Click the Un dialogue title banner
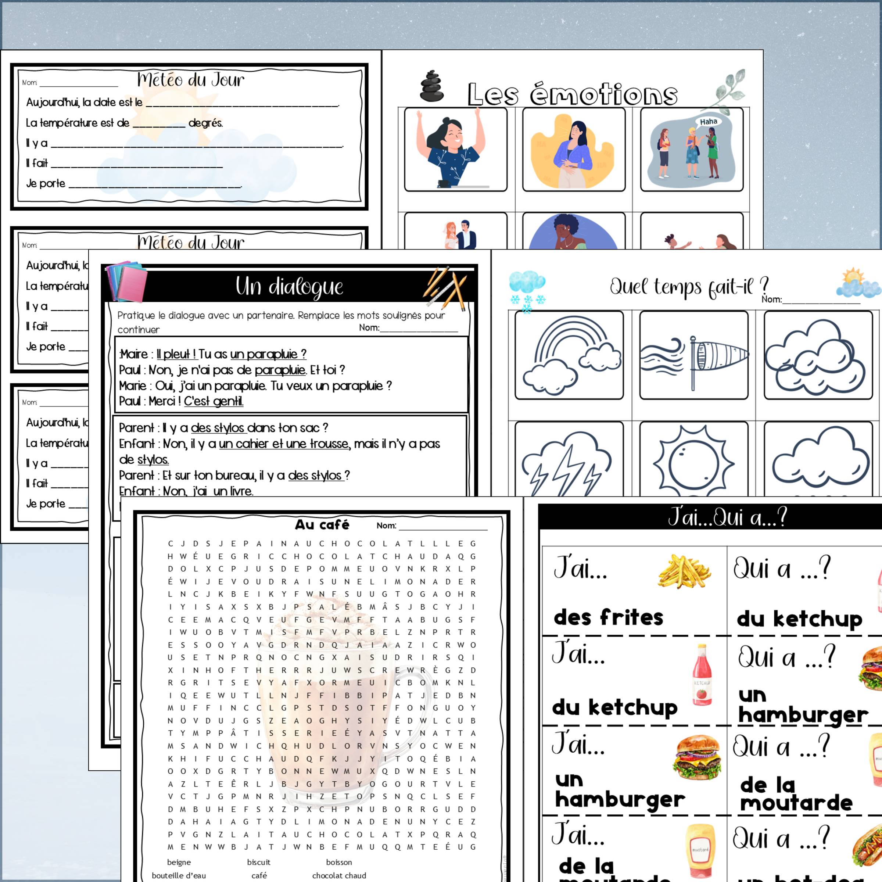882x882 pixels. 289,287
